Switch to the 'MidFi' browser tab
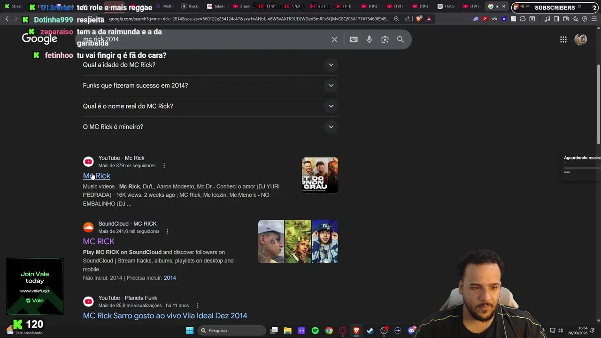The image size is (601, 338). [164, 7]
